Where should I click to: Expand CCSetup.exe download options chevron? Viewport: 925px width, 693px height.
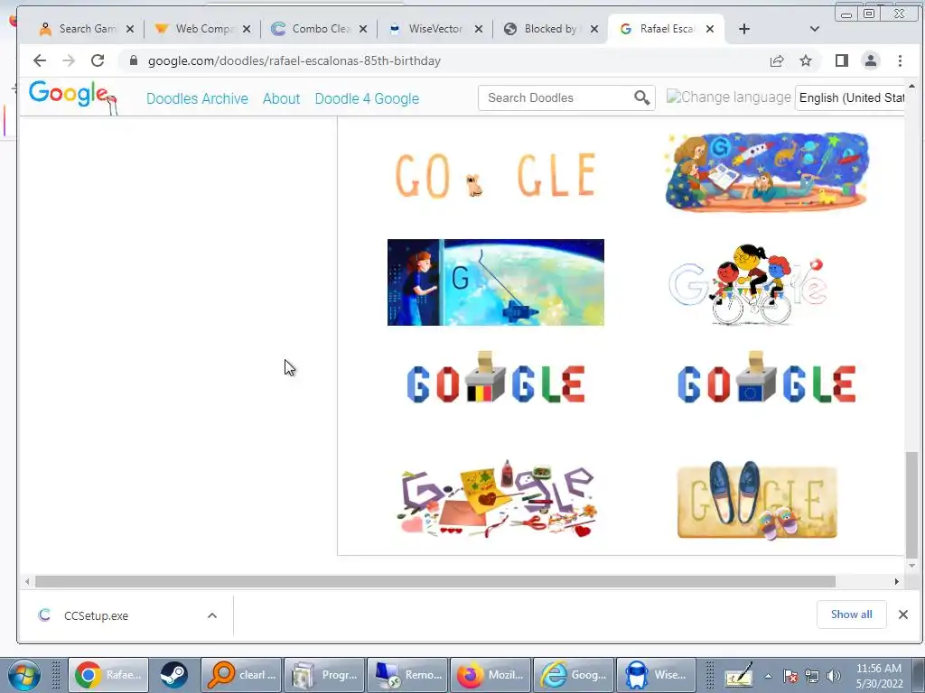(x=212, y=615)
